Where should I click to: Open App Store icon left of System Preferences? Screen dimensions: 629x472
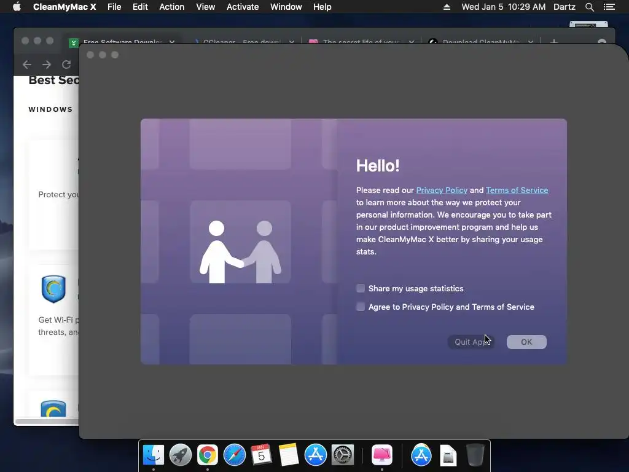coord(315,455)
